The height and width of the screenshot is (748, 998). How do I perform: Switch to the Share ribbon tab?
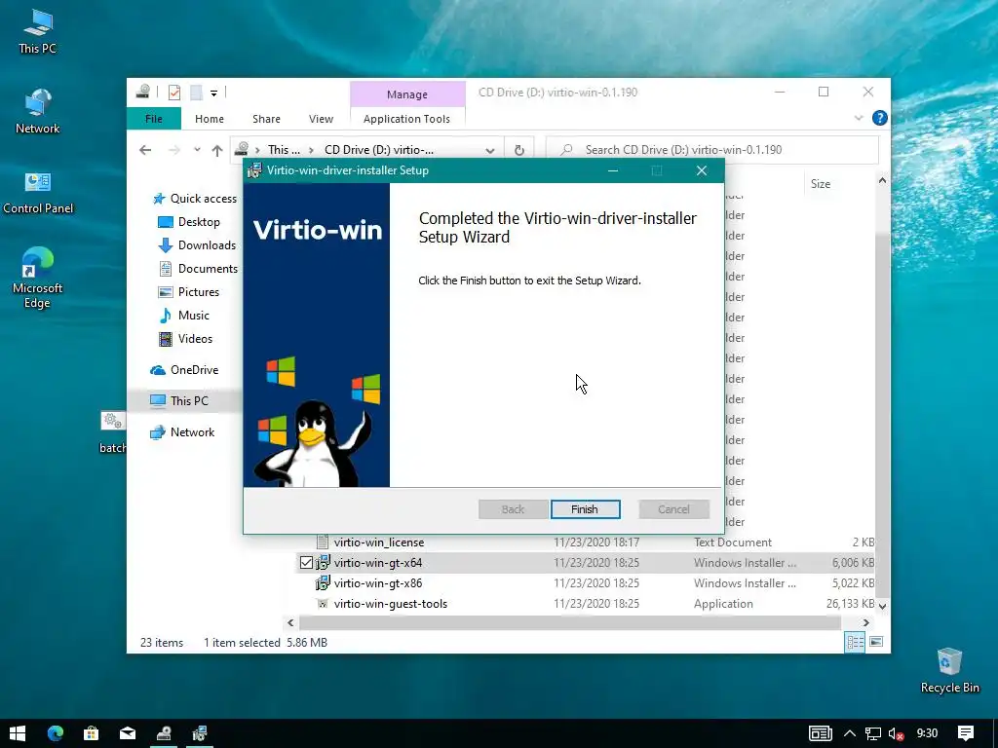pyautogui.click(x=266, y=119)
